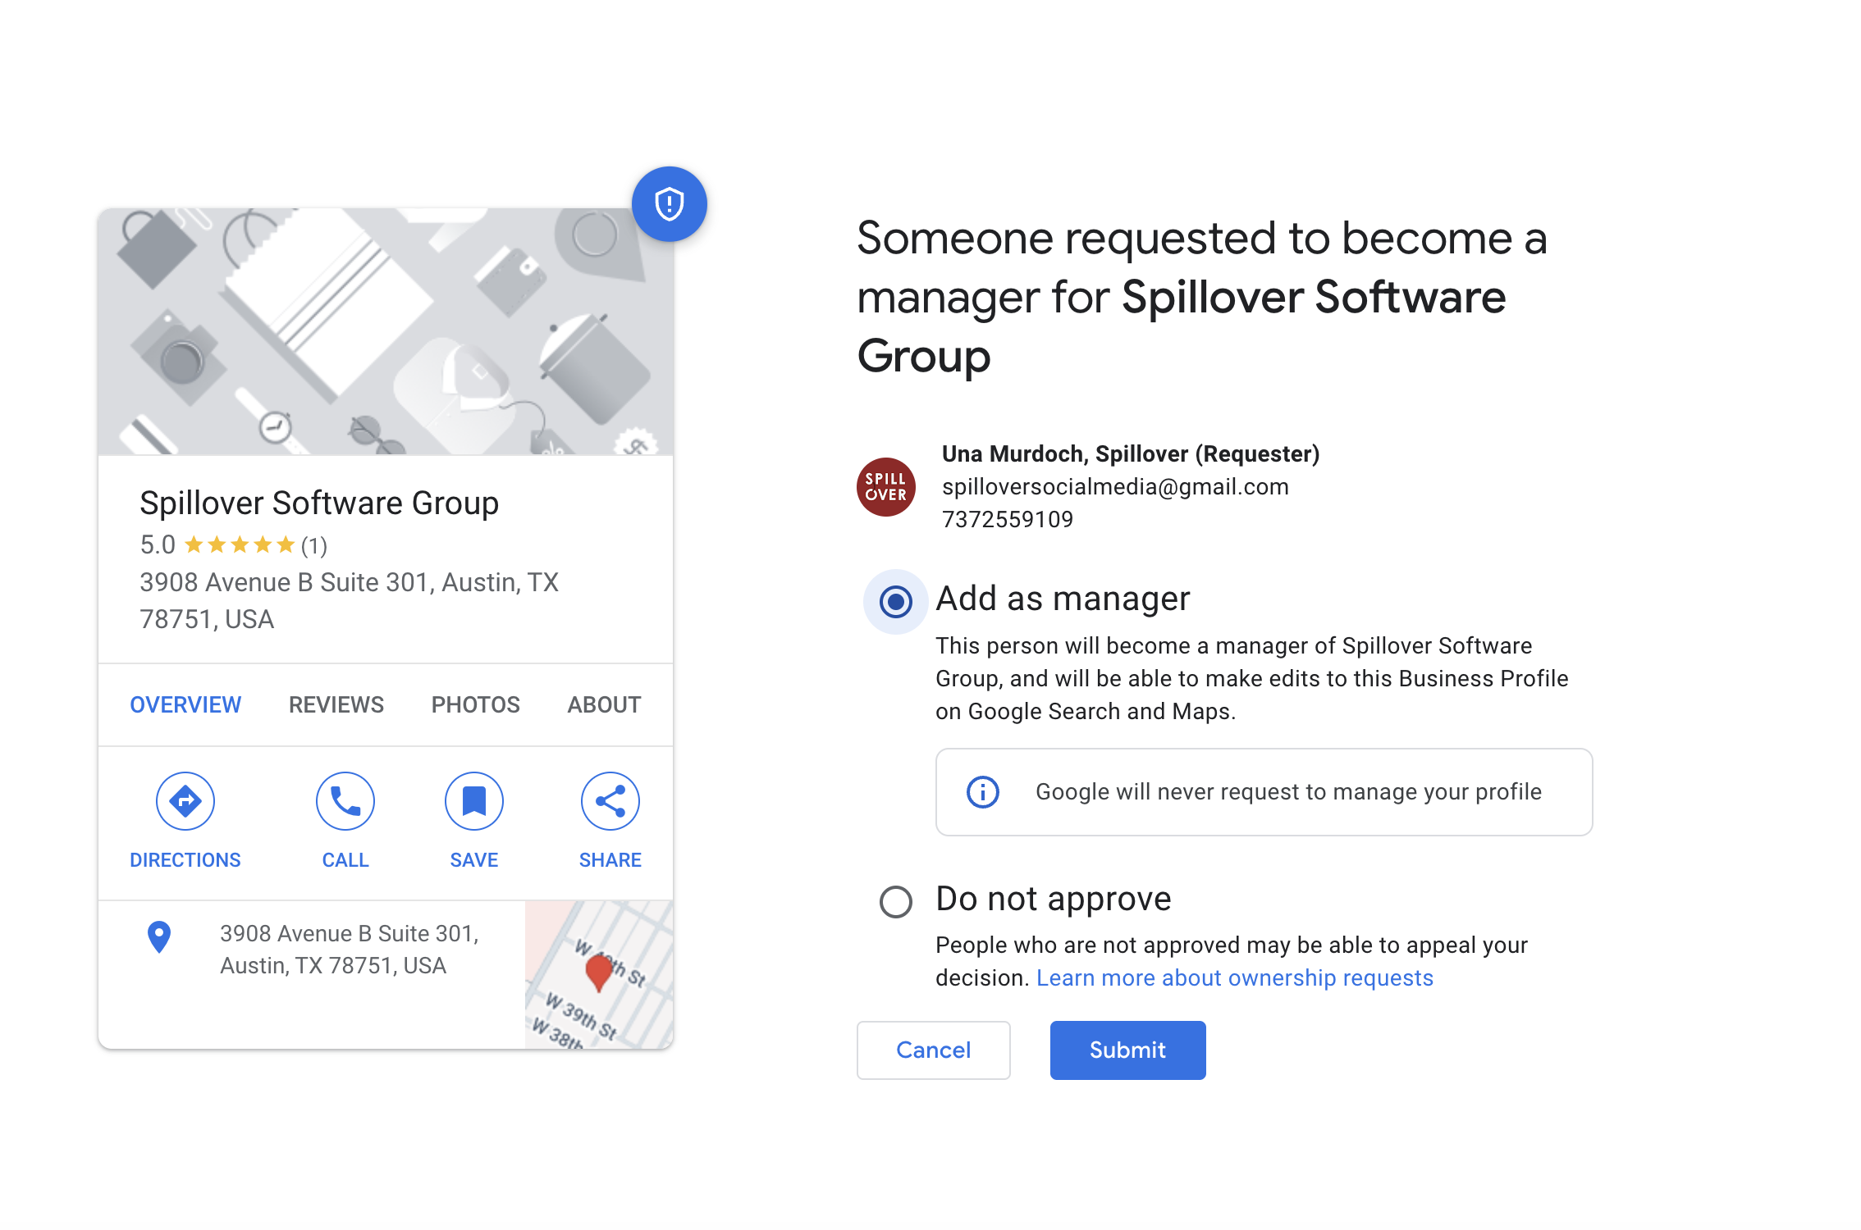Click the address text beside the location pin

tap(350, 950)
